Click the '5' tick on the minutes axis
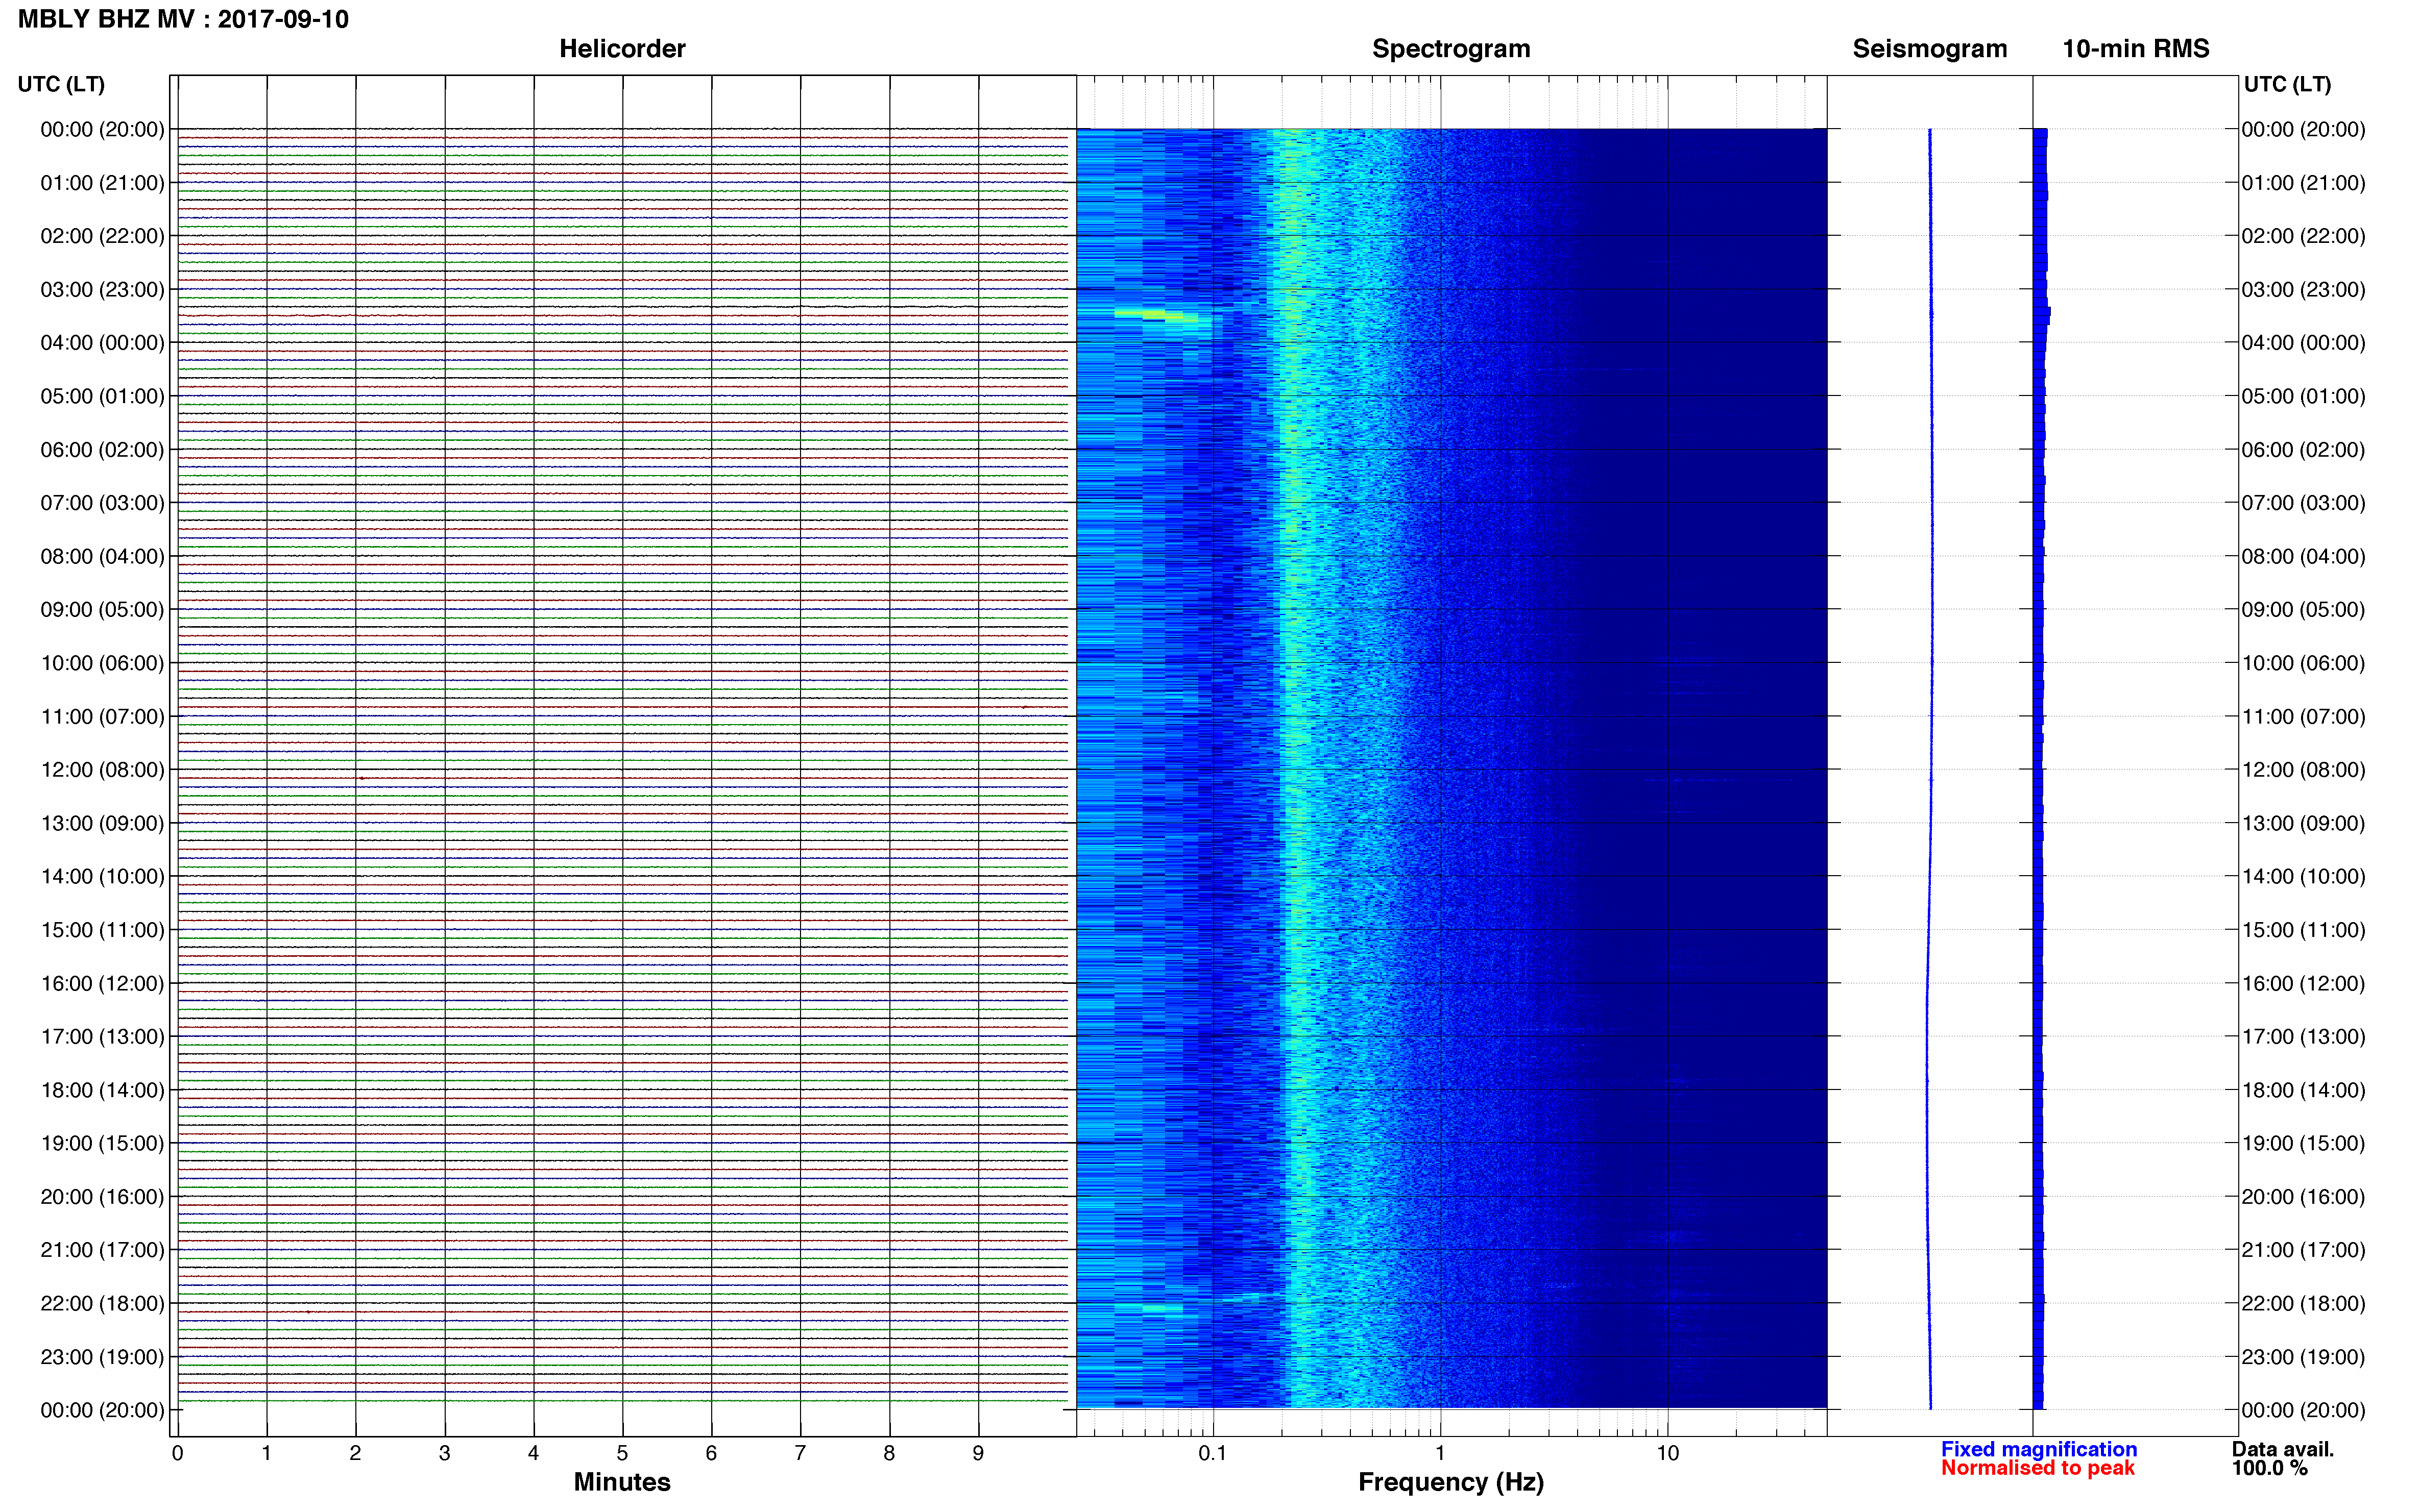Screen dimensions: 2420x1512 coord(622,1453)
